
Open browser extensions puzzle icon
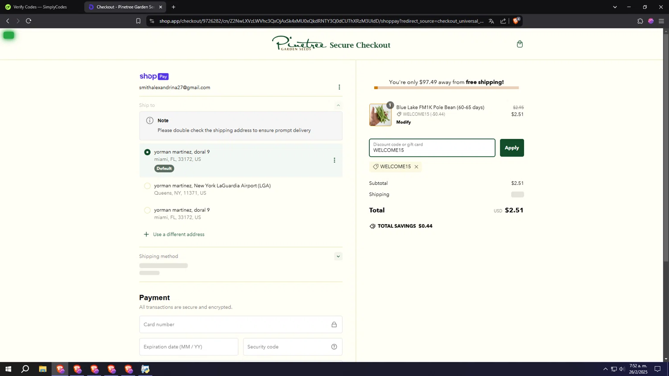[640, 21]
